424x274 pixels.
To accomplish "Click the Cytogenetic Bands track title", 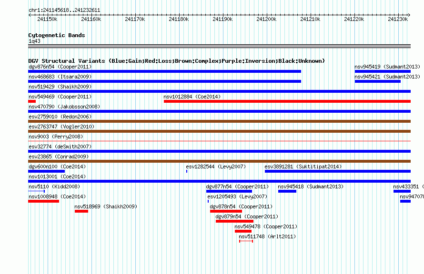I will (x=57, y=35).
